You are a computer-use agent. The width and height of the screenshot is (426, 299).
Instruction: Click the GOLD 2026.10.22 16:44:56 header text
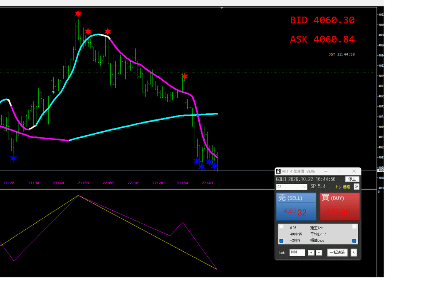click(x=306, y=179)
